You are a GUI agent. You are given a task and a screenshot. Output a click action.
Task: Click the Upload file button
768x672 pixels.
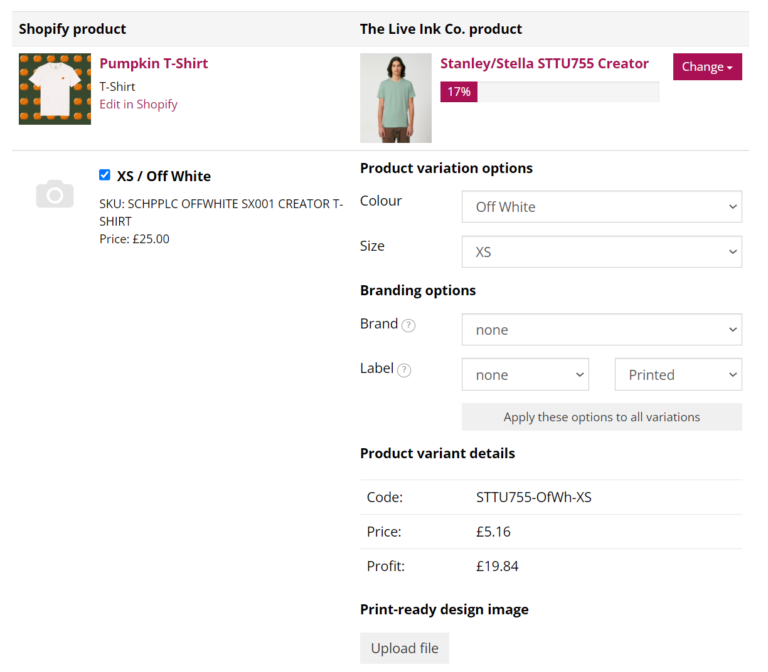(404, 648)
